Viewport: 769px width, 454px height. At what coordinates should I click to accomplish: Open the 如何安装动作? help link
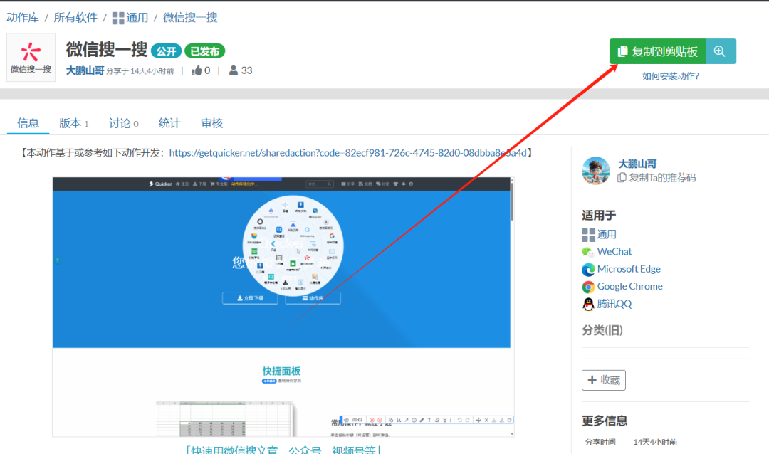[x=671, y=76]
